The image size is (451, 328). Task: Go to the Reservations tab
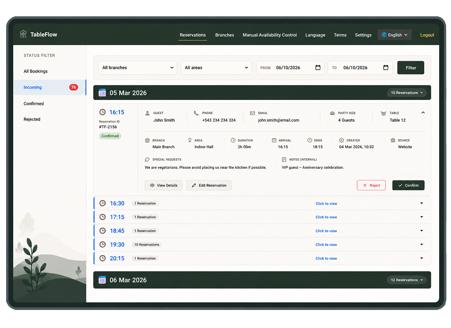pyautogui.click(x=193, y=35)
